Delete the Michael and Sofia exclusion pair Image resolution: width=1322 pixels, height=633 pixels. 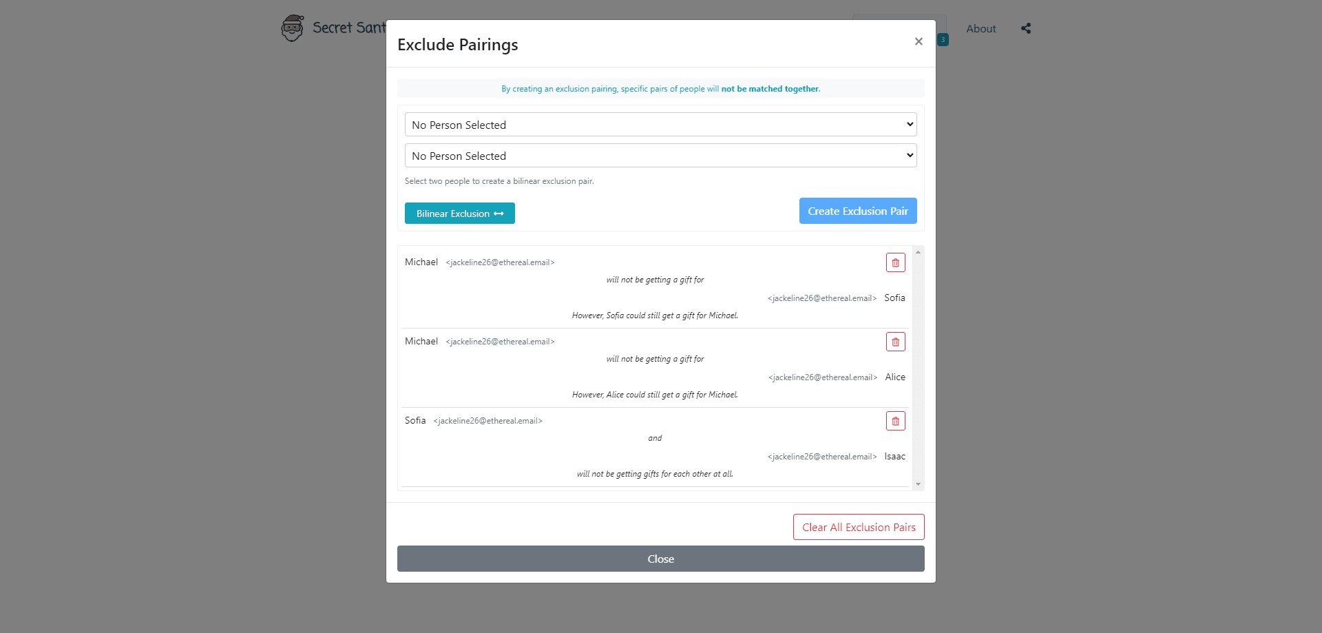tap(895, 262)
